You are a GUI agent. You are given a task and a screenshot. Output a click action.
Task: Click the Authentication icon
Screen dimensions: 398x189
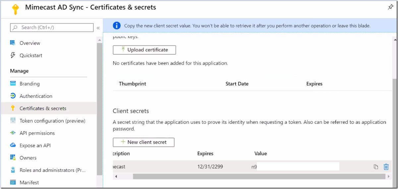pyautogui.click(x=13, y=96)
